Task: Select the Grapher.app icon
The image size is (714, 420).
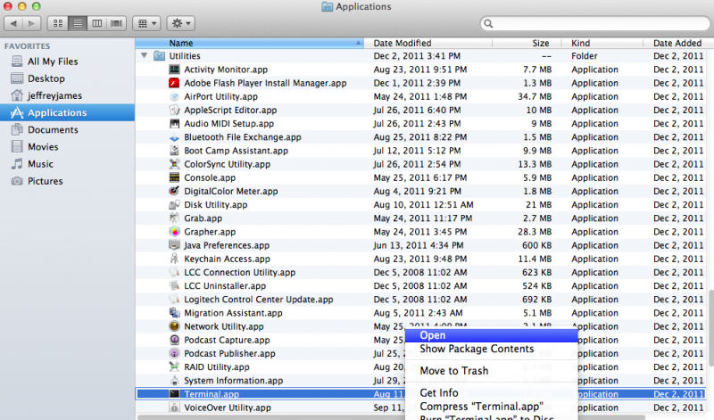Action: point(175,232)
